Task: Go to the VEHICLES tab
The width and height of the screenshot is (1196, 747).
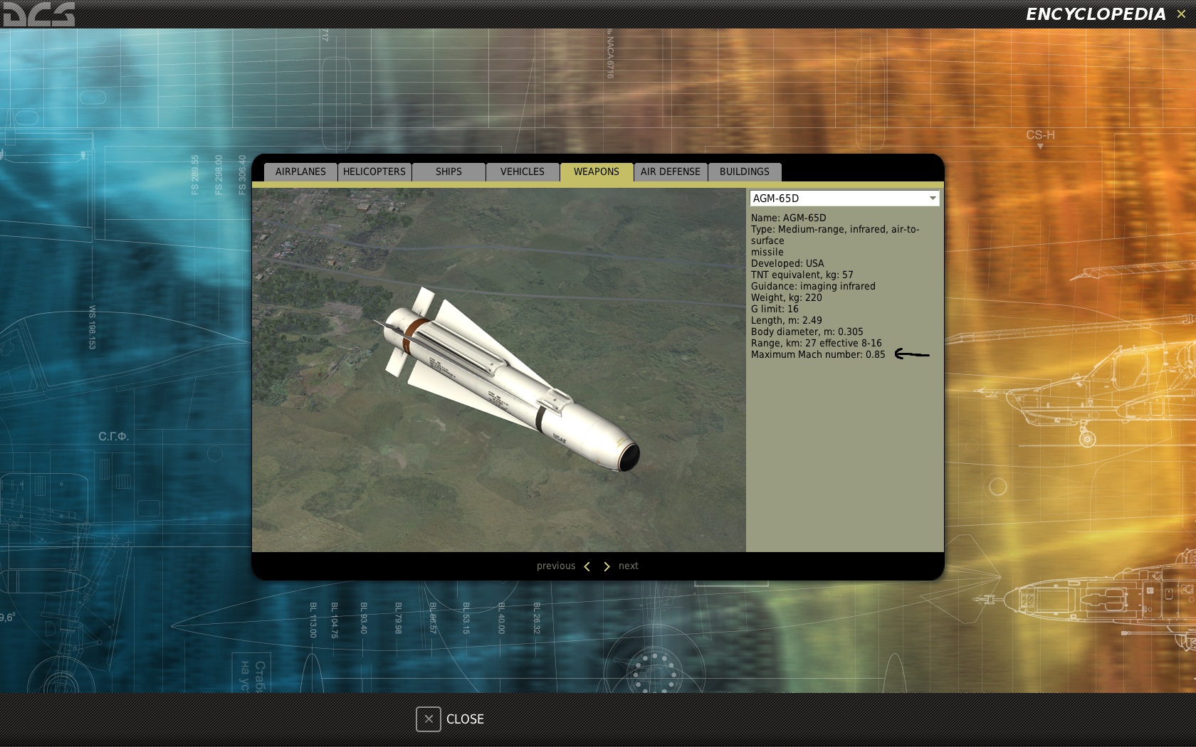Action: (x=522, y=172)
